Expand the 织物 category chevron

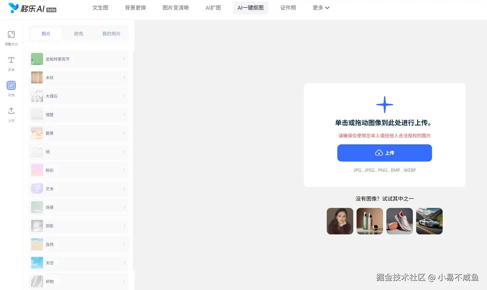(x=124, y=281)
